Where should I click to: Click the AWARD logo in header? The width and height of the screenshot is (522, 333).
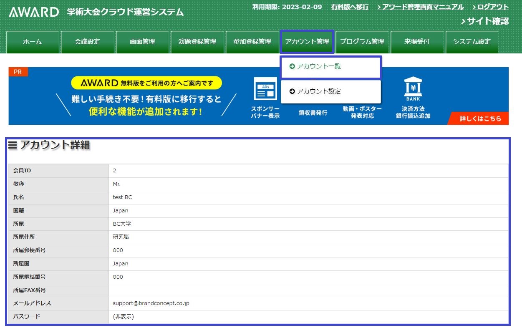click(x=34, y=12)
